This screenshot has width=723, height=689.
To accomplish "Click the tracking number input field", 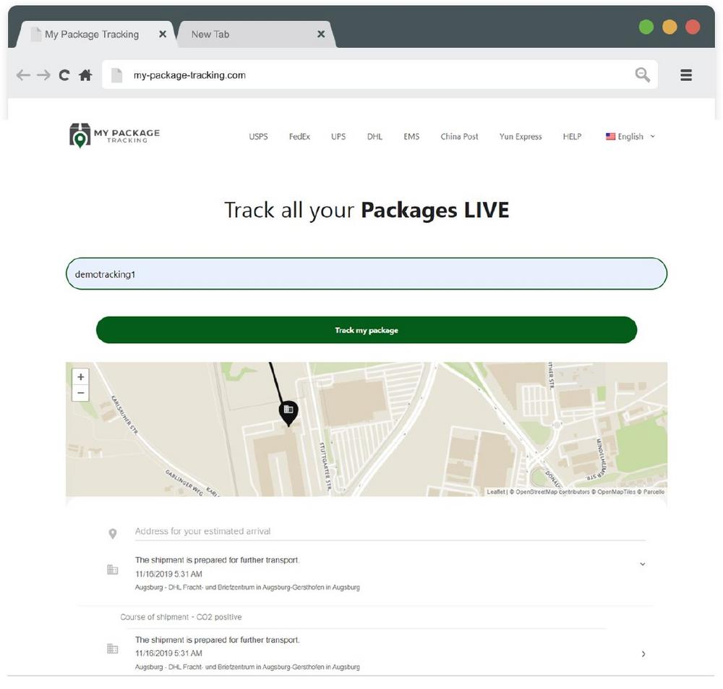I will coord(366,274).
